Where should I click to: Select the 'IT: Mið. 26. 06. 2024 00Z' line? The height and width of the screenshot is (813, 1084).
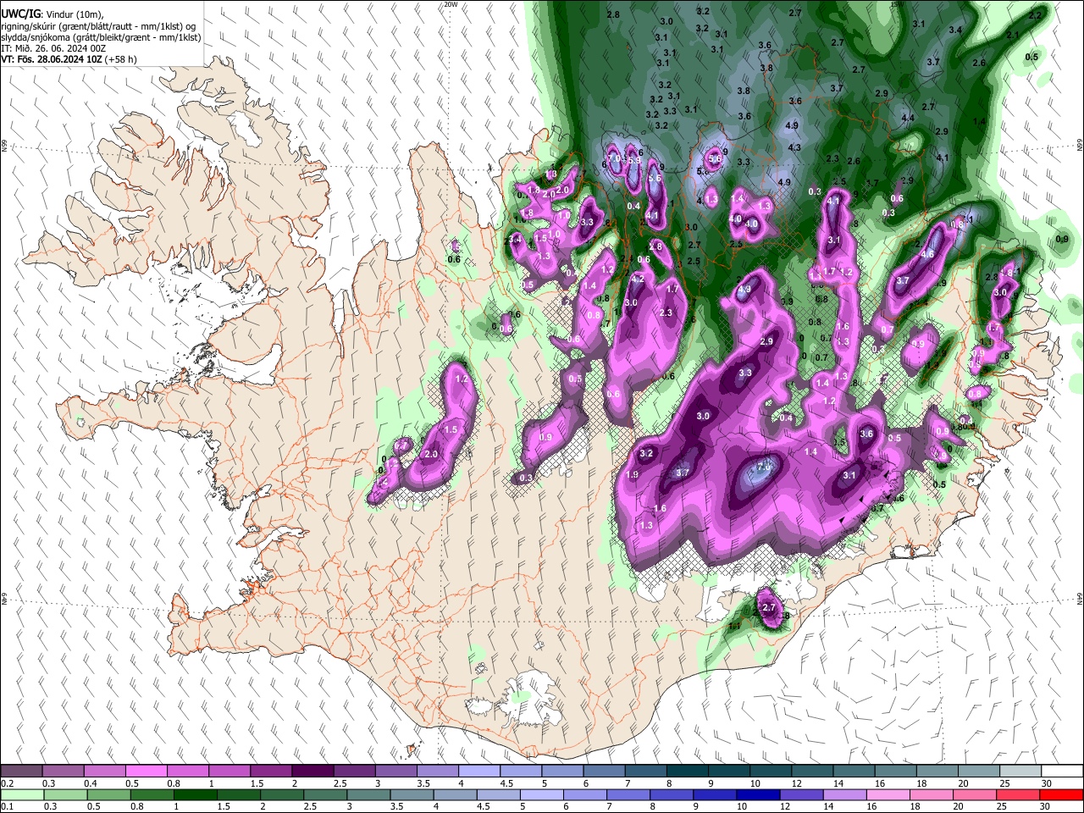pos(53,48)
